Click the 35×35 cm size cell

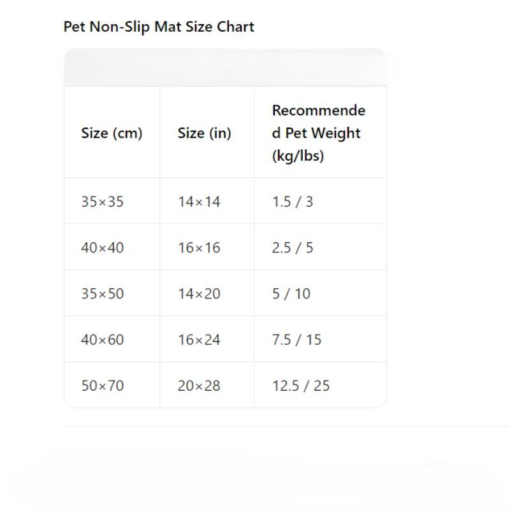click(x=112, y=201)
